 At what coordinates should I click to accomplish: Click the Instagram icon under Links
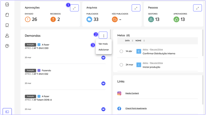point(119,93)
